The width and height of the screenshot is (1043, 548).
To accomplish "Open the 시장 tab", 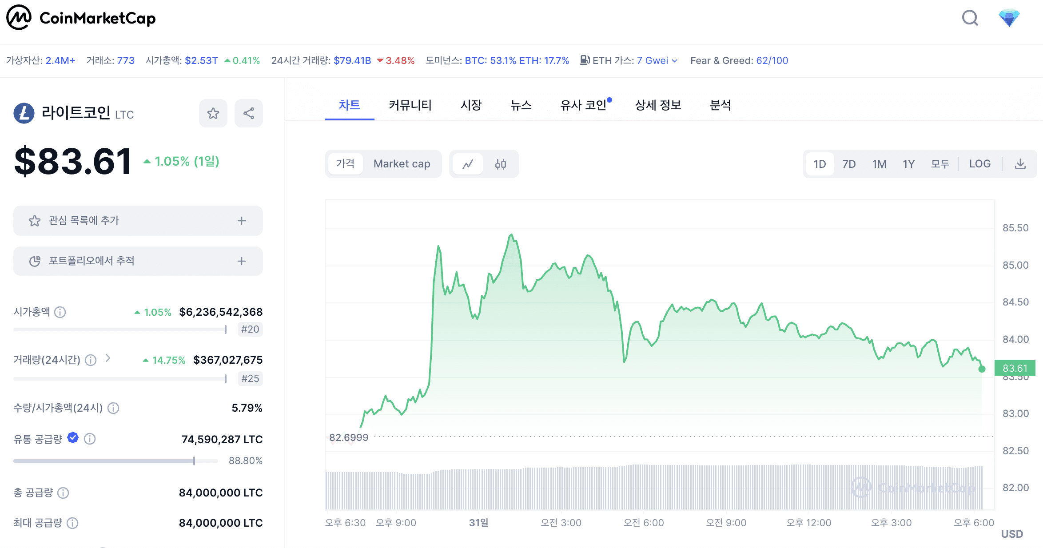I will (x=471, y=105).
